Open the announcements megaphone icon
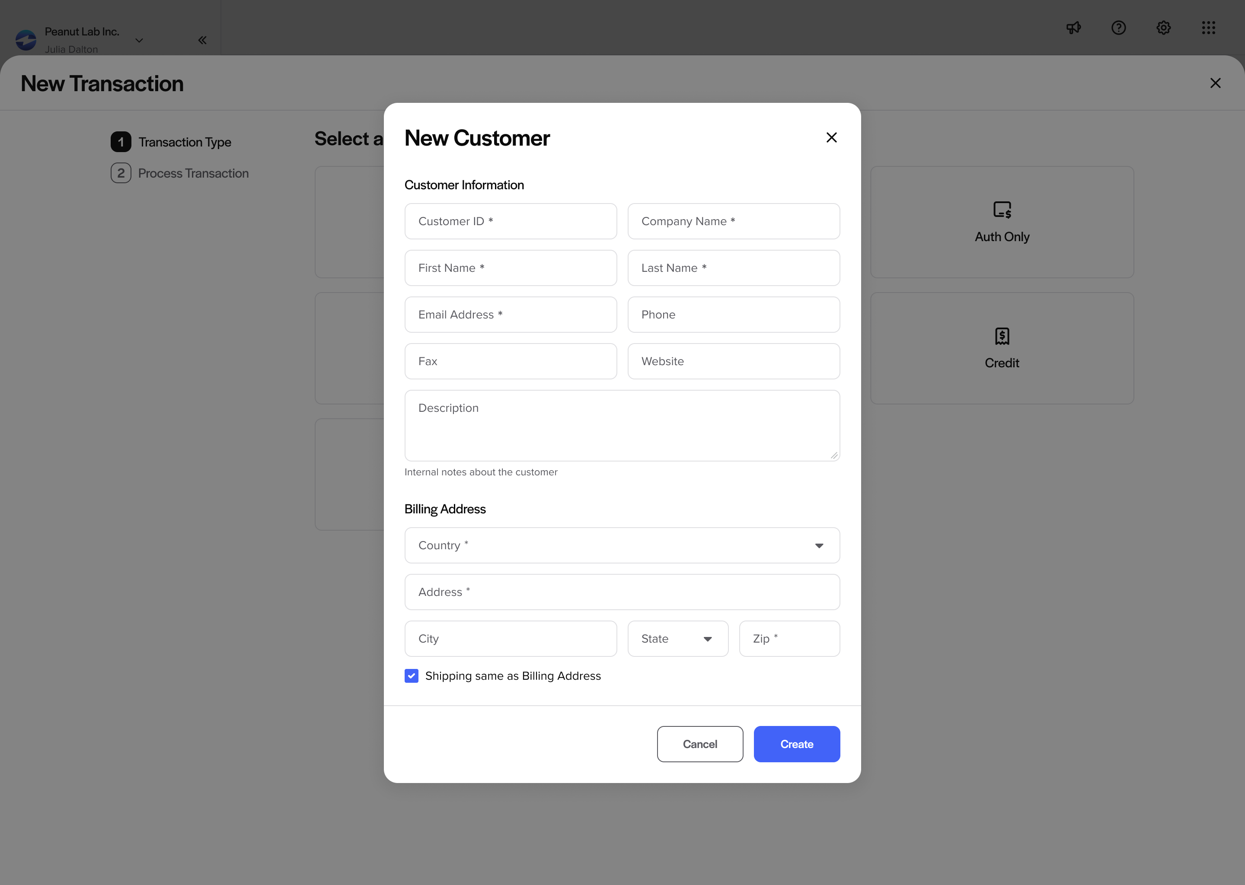 [1073, 28]
